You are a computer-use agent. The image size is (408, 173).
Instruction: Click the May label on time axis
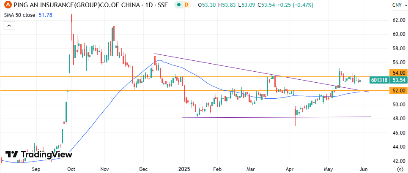click(329, 169)
